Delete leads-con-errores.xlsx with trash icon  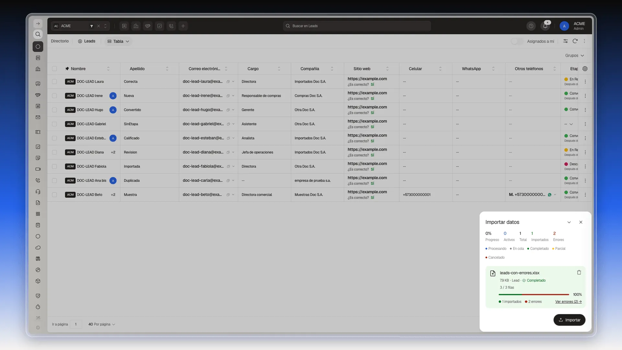pyautogui.click(x=579, y=273)
